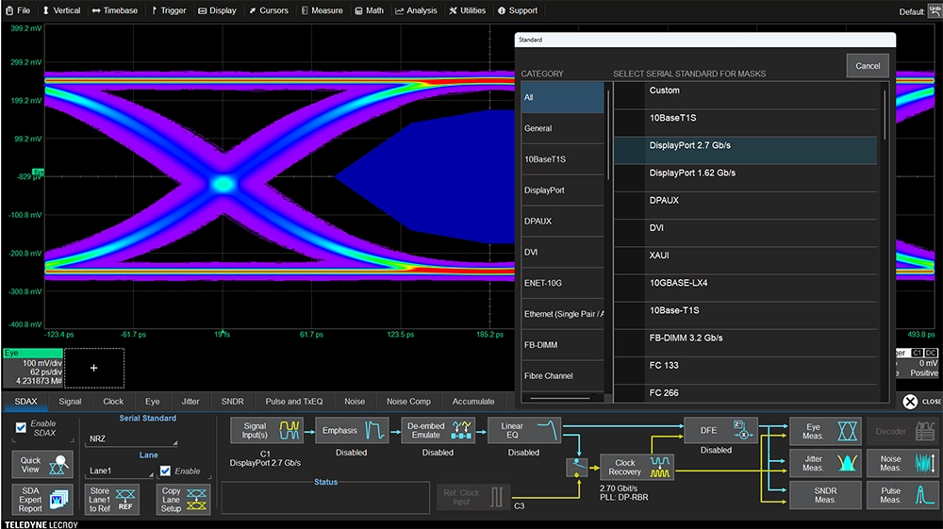Image resolution: width=943 pixels, height=529 pixels.
Task: Switch to the Accumulate tab
Action: click(x=473, y=401)
